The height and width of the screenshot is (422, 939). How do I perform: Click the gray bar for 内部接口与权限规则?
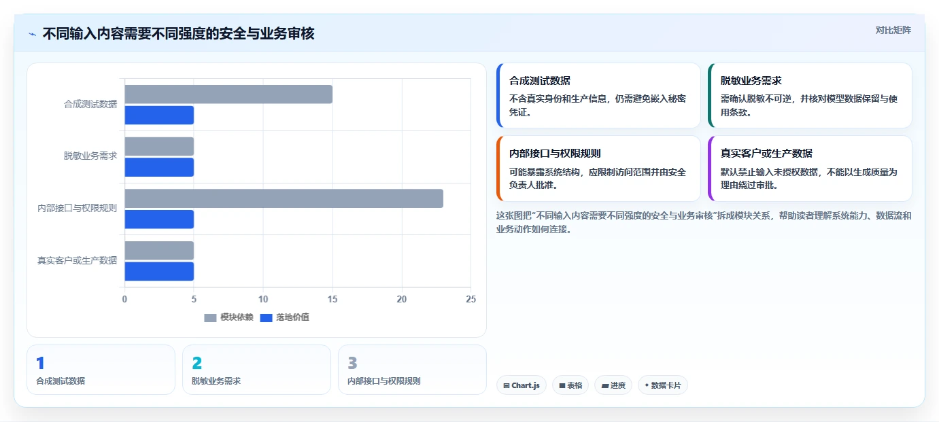[284, 198]
